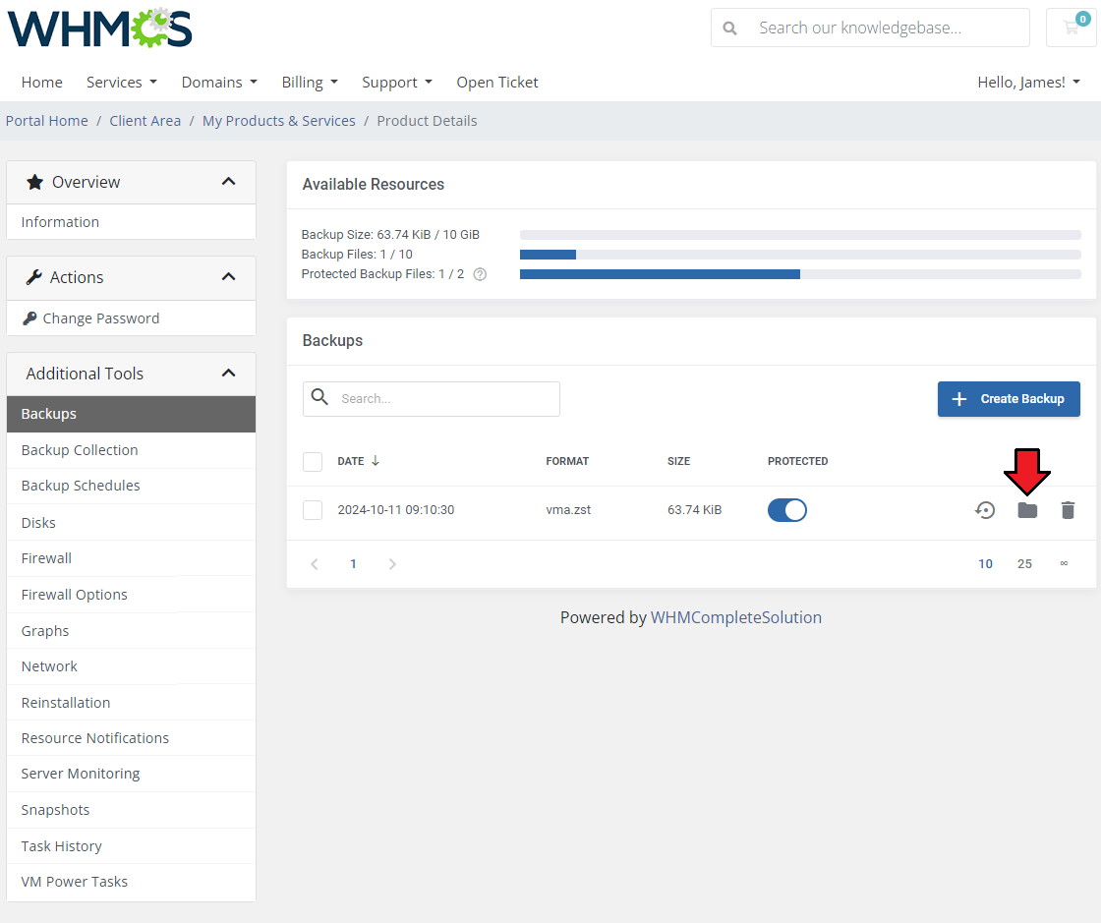
Task: Open the Hello, James! account menu
Action: pos(1028,83)
